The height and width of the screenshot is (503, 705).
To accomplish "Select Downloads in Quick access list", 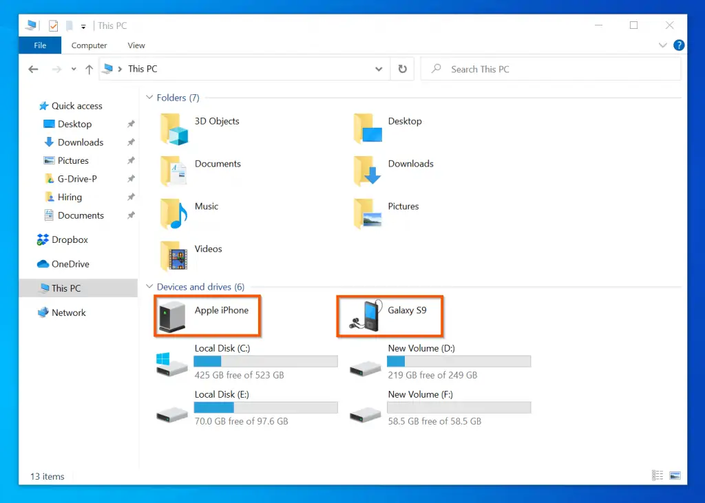I will 81,142.
